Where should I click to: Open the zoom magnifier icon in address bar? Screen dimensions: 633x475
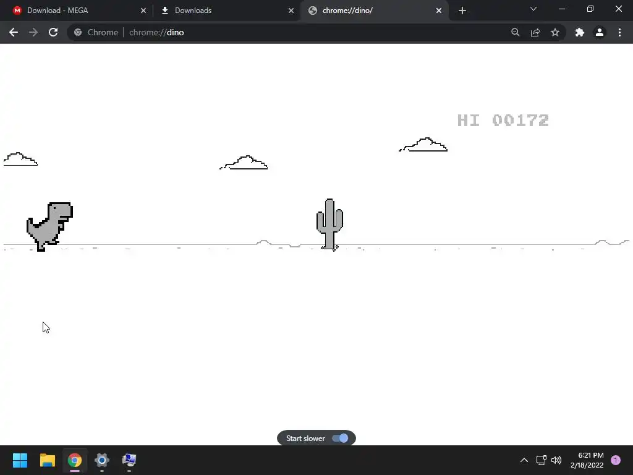tap(515, 32)
